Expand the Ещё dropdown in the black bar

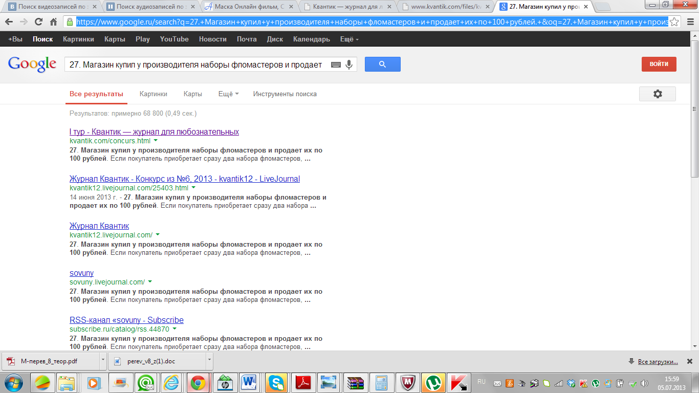click(349, 39)
